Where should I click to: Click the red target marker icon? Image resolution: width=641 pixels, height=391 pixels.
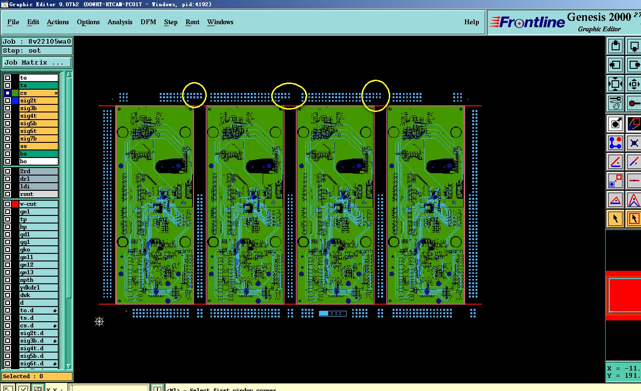(x=634, y=102)
